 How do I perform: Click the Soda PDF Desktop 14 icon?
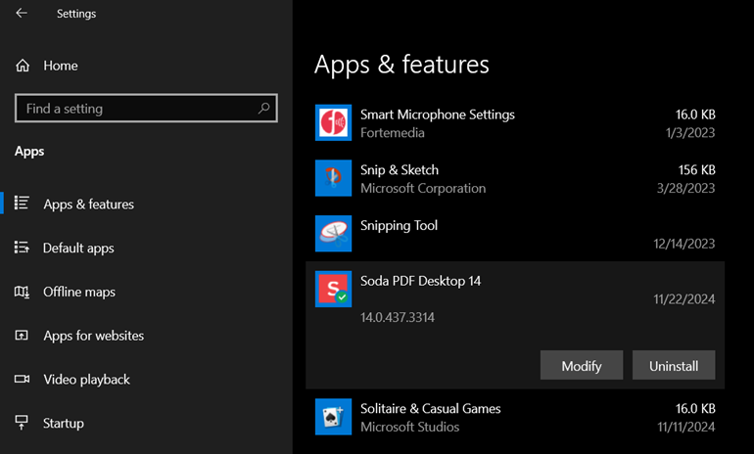point(333,290)
